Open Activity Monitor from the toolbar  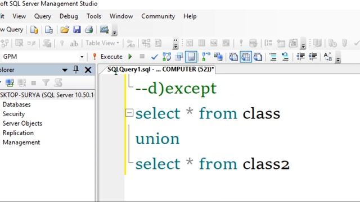click(x=104, y=30)
